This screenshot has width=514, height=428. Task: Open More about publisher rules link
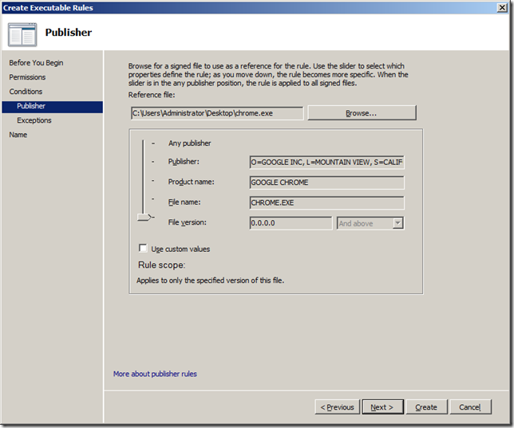155,374
